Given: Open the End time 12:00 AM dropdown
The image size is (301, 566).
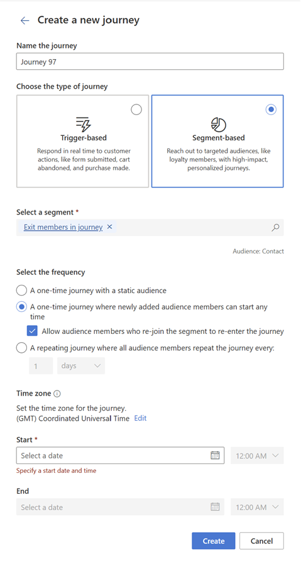Looking at the screenshot, I should tap(257, 507).
